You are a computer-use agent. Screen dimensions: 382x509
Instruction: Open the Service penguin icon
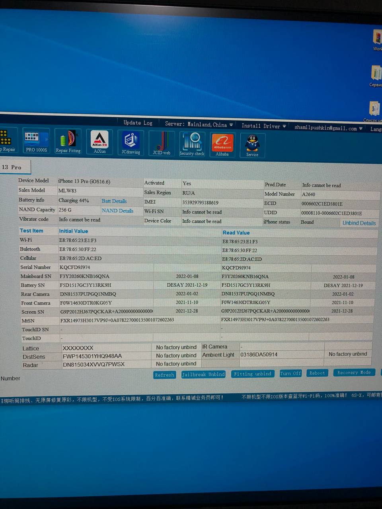(252, 146)
